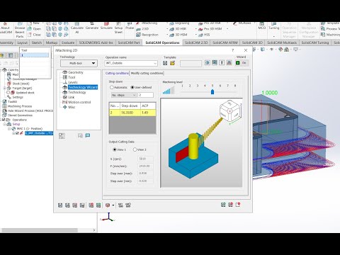Select the Automatic step down radio button
This screenshot has width=340, height=255.
tap(112, 87)
